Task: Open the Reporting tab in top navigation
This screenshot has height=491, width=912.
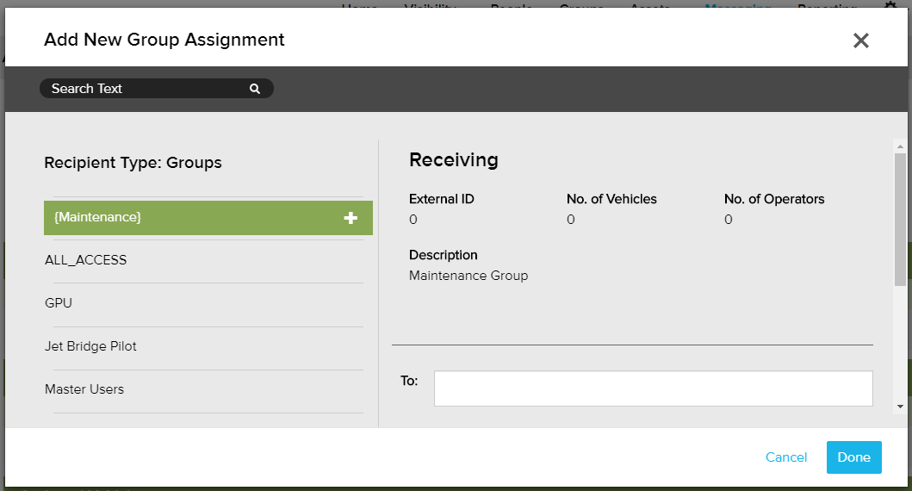Action: (x=827, y=5)
